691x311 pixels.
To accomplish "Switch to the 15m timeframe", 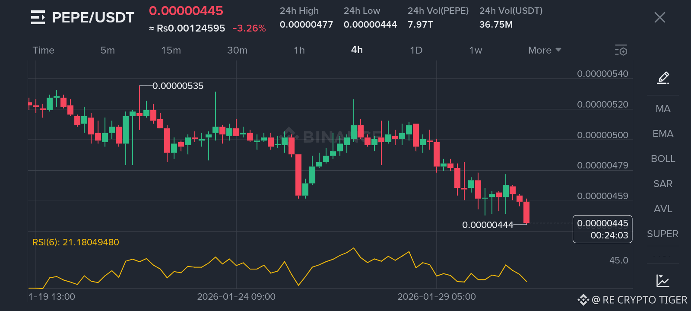I will coord(171,50).
